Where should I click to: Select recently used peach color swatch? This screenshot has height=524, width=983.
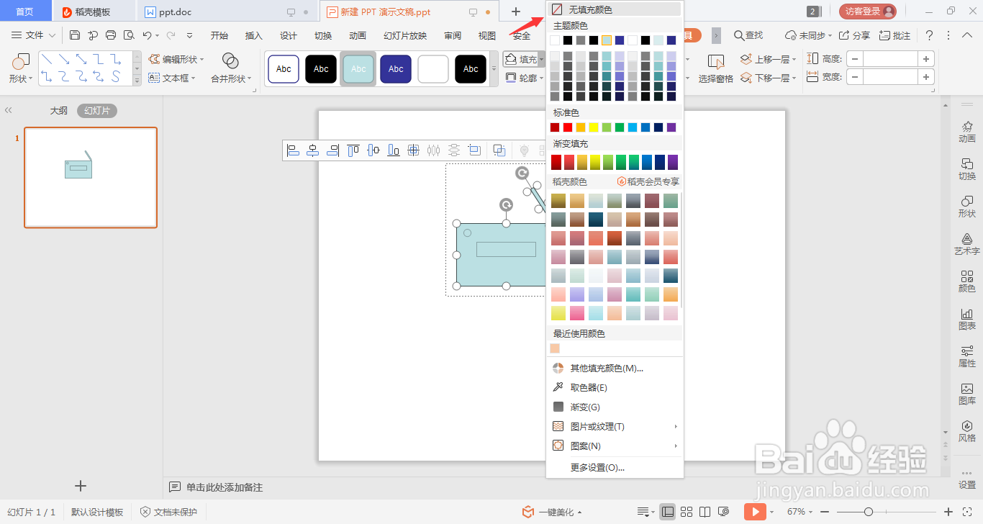pyautogui.click(x=555, y=348)
